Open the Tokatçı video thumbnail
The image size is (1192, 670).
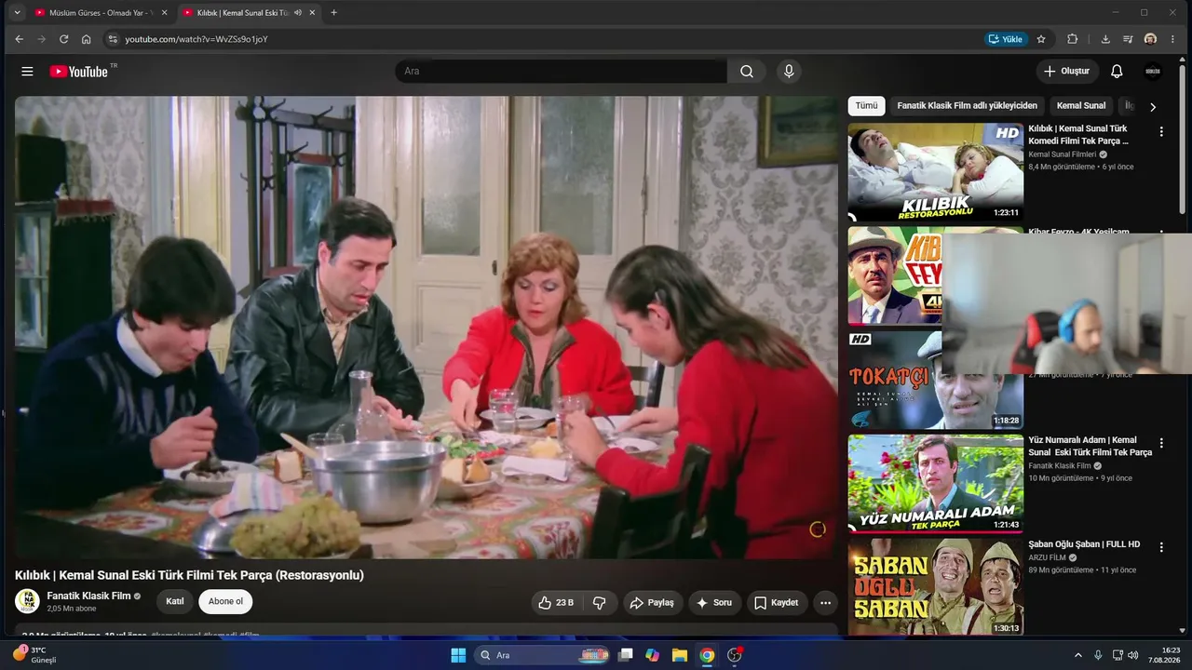[935, 381]
